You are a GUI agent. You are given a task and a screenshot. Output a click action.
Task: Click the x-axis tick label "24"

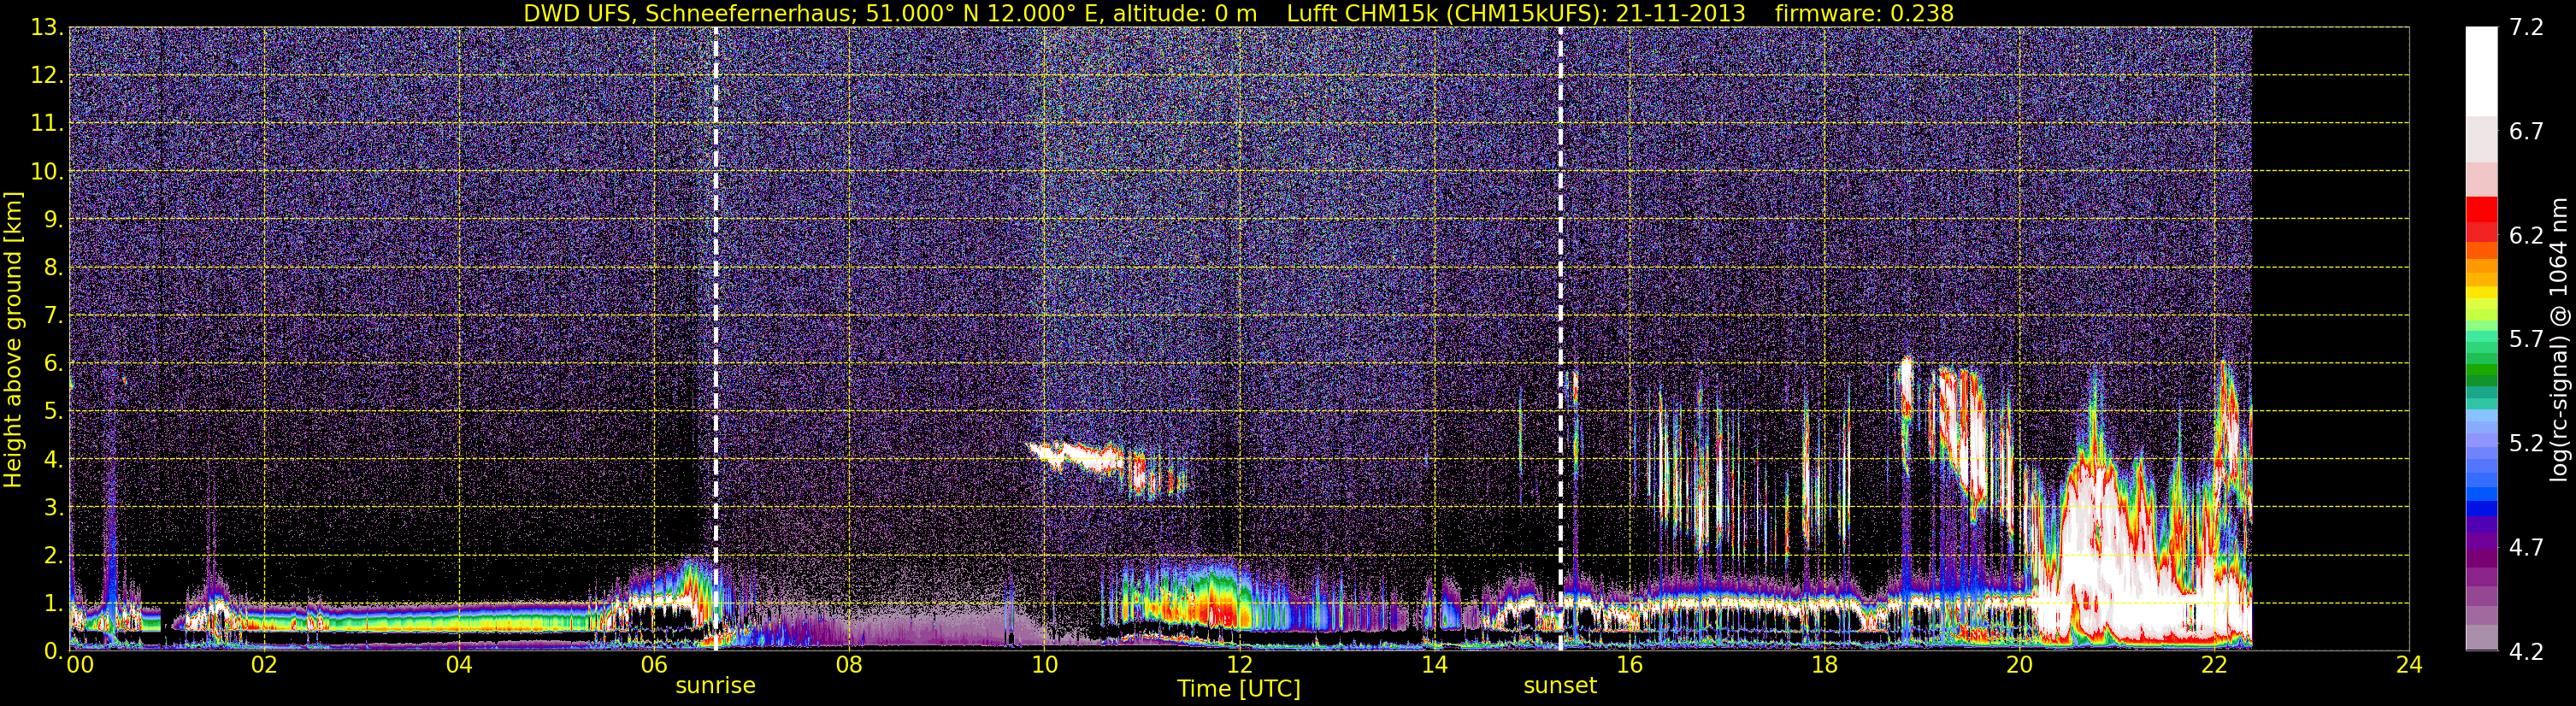click(2409, 666)
